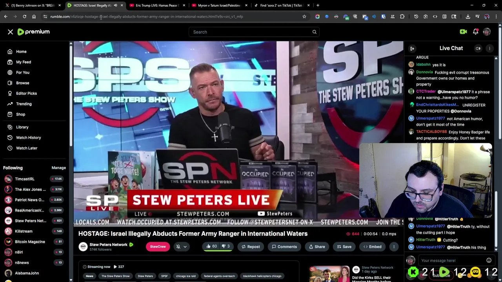This screenshot has height=282, width=502.
Task: Open browser home page
Action: click(x=34, y=16)
